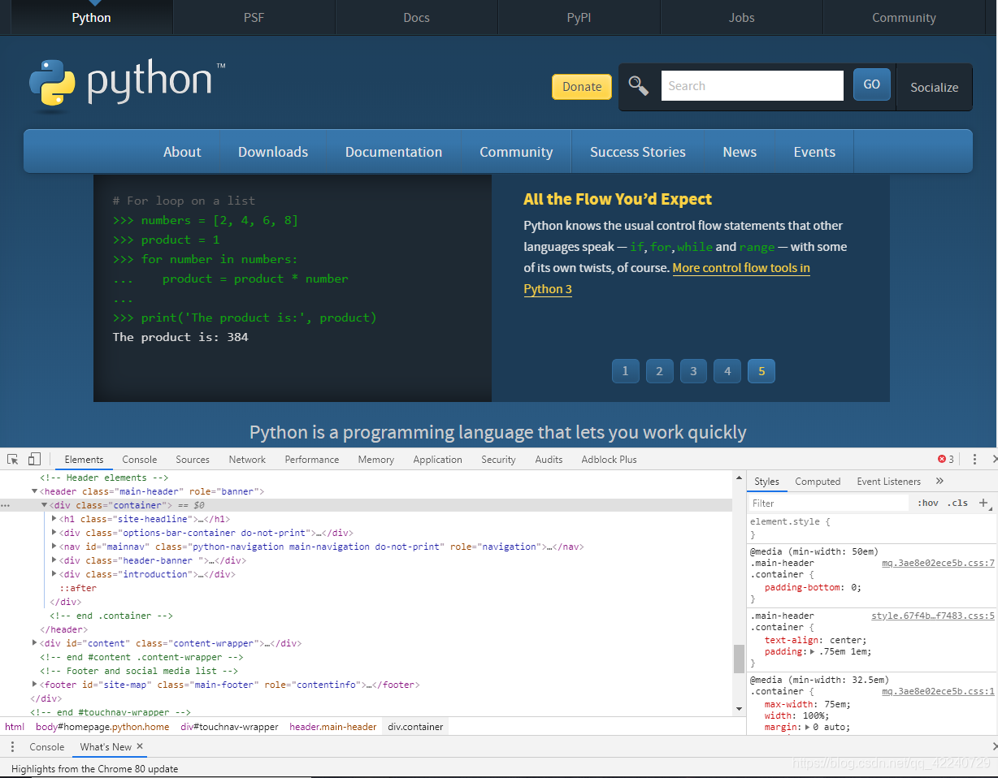Go to Jobs top bar link
998x778 pixels.
[x=741, y=18]
